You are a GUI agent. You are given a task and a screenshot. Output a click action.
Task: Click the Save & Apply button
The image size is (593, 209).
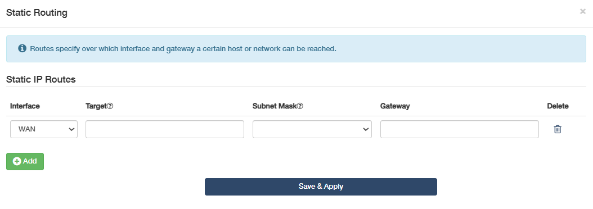(x=321, y=187)
